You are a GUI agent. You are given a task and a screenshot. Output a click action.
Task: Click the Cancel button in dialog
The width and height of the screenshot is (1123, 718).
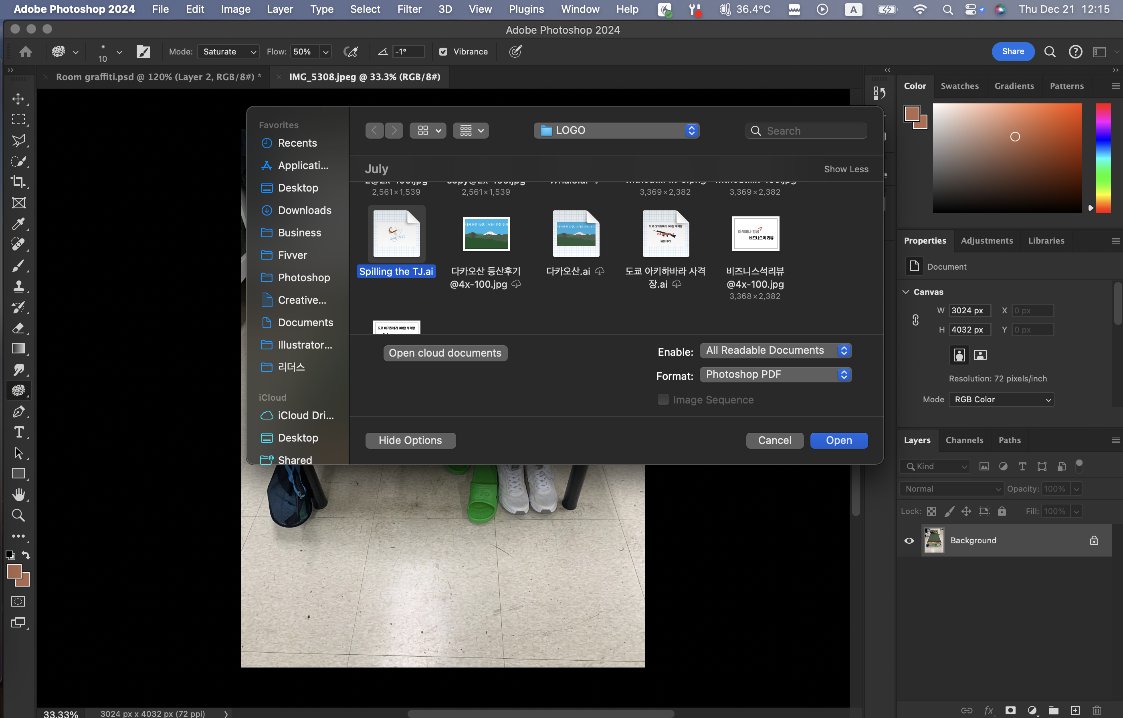click(774, 440)
